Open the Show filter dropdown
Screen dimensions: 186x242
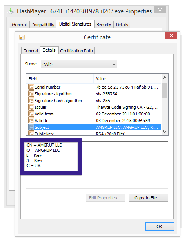pyautogui.click(x=79, y=64)
